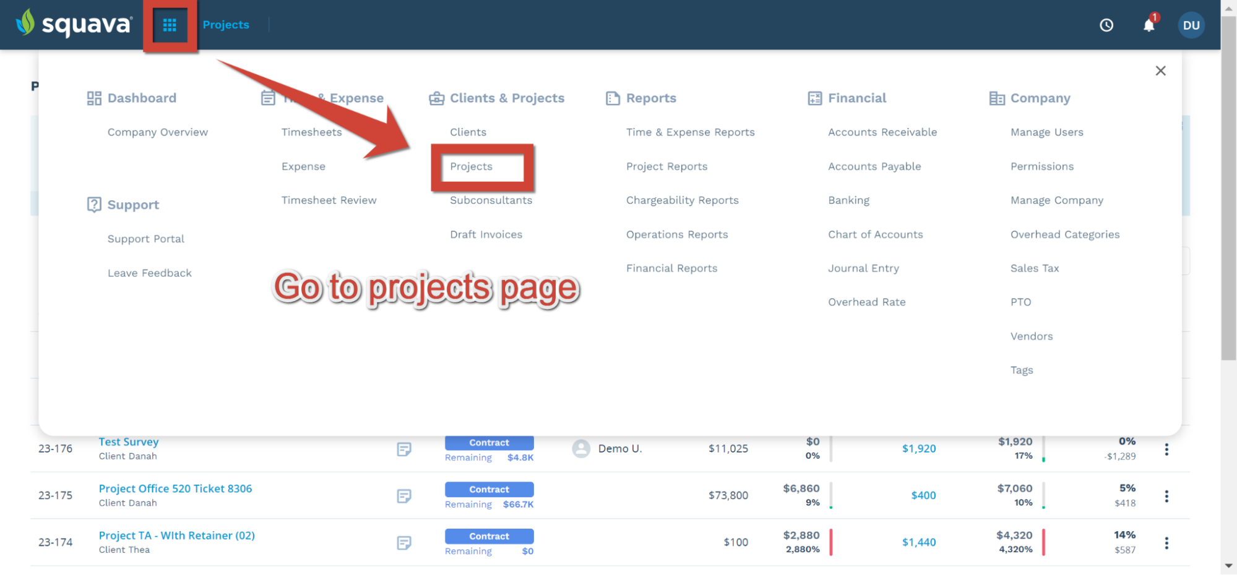Open Sales Tax settings

[1034, 268]
